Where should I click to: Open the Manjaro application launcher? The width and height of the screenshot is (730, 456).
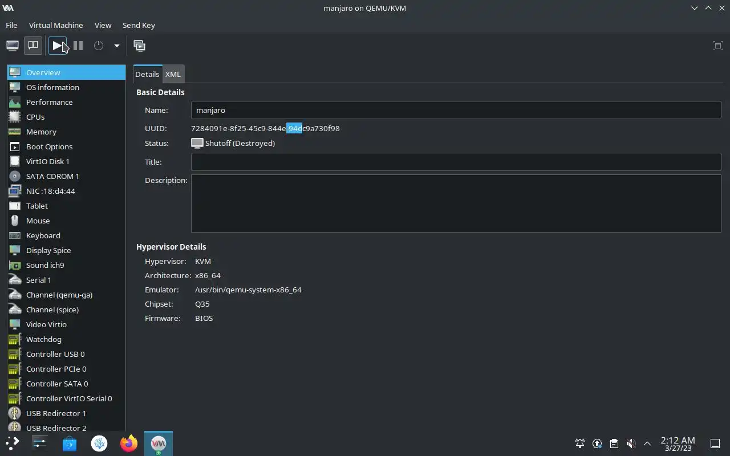[13, 443]
